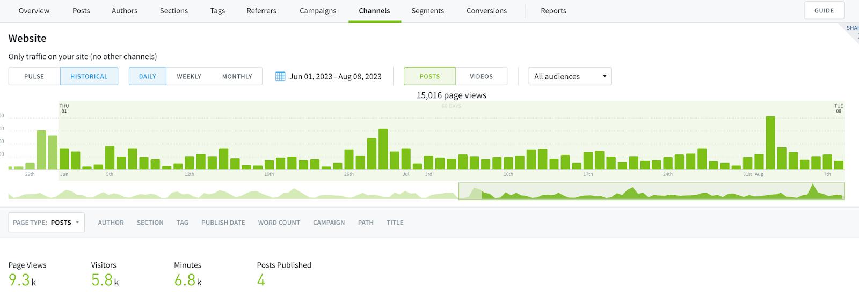Expand the Page Type Posts dropdown
Viewport: 859px width, 296px height.
[47, 223]
